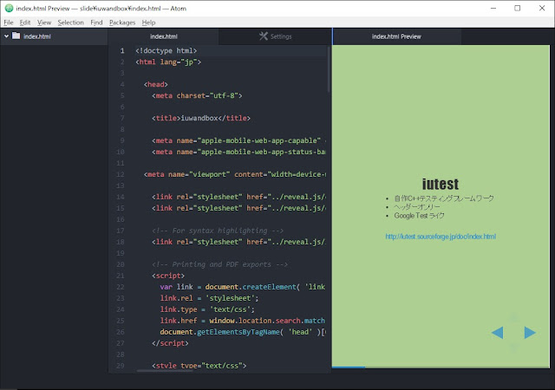555x390 pixels.
Task: Maximize the Atom window
Action: 517,8
